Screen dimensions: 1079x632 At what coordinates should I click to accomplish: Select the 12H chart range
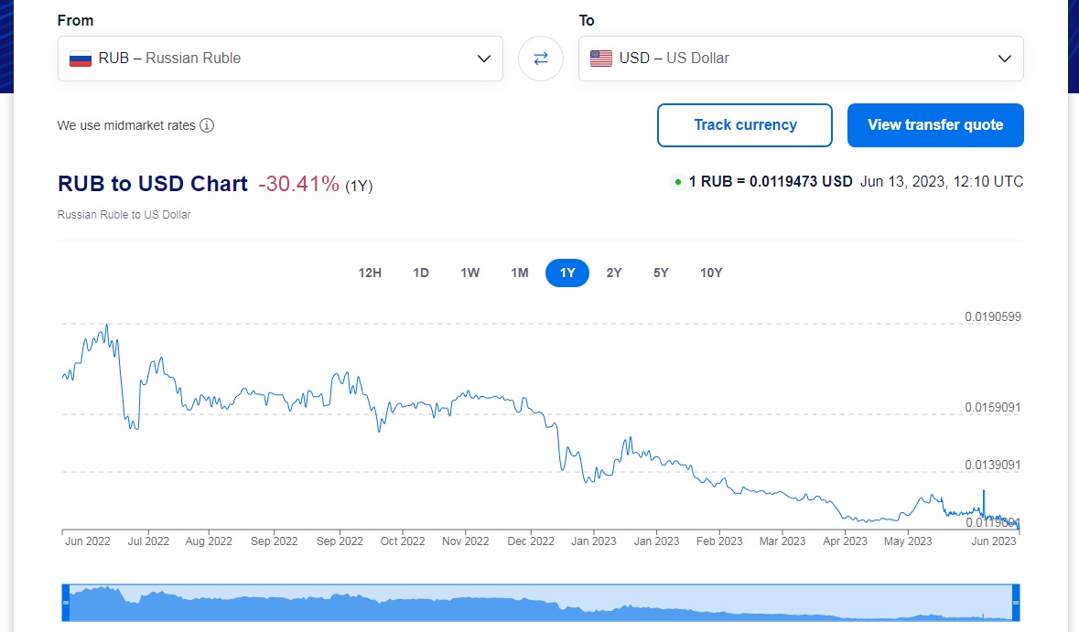pyautogui.click(x=370, y=273)
